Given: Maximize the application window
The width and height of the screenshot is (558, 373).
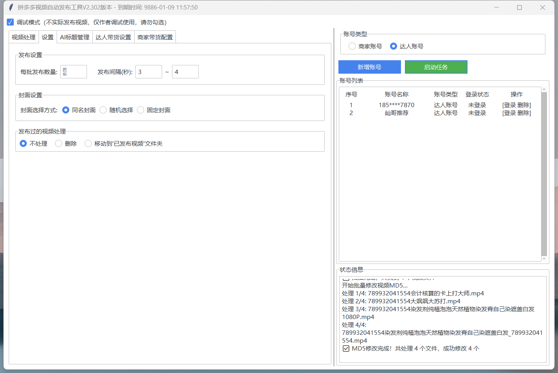Looking at the screenshot, I should point(519,7).
